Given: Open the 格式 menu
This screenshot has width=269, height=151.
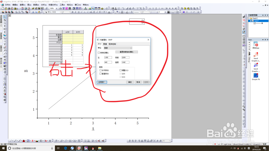Looking at the screenshot, I should point(70,5).
